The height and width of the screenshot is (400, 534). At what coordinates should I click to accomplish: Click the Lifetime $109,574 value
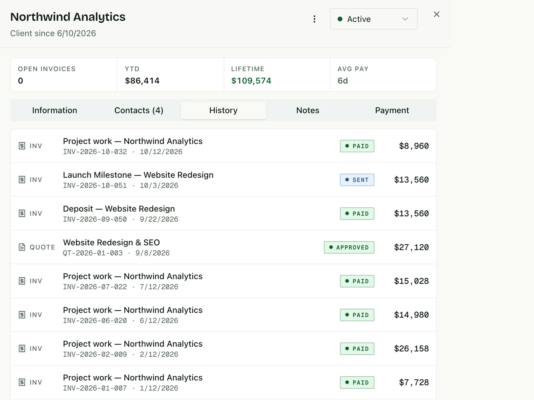(251, 81)
